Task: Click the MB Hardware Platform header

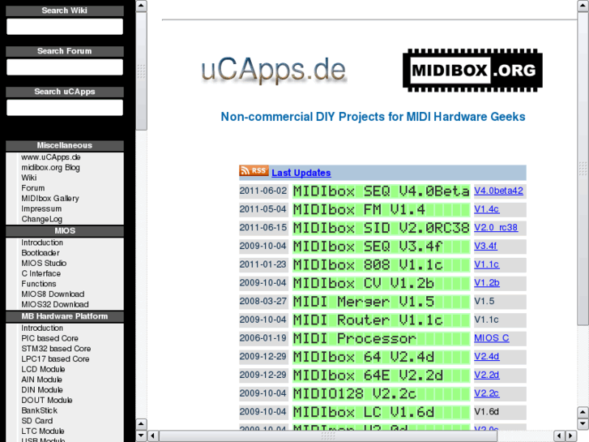Action: [65, 317]
